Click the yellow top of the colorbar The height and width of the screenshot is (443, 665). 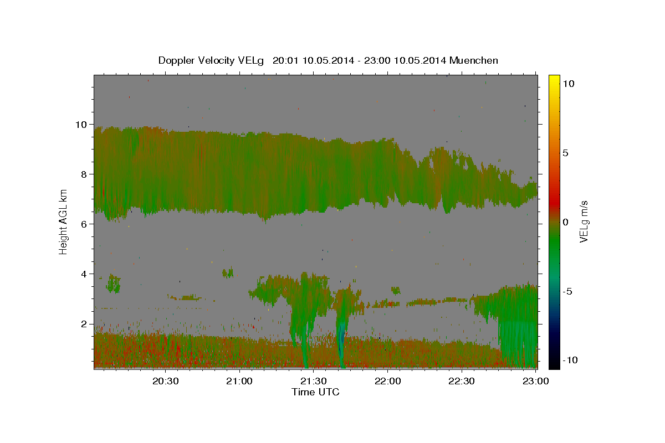click(x=554, y=80)
